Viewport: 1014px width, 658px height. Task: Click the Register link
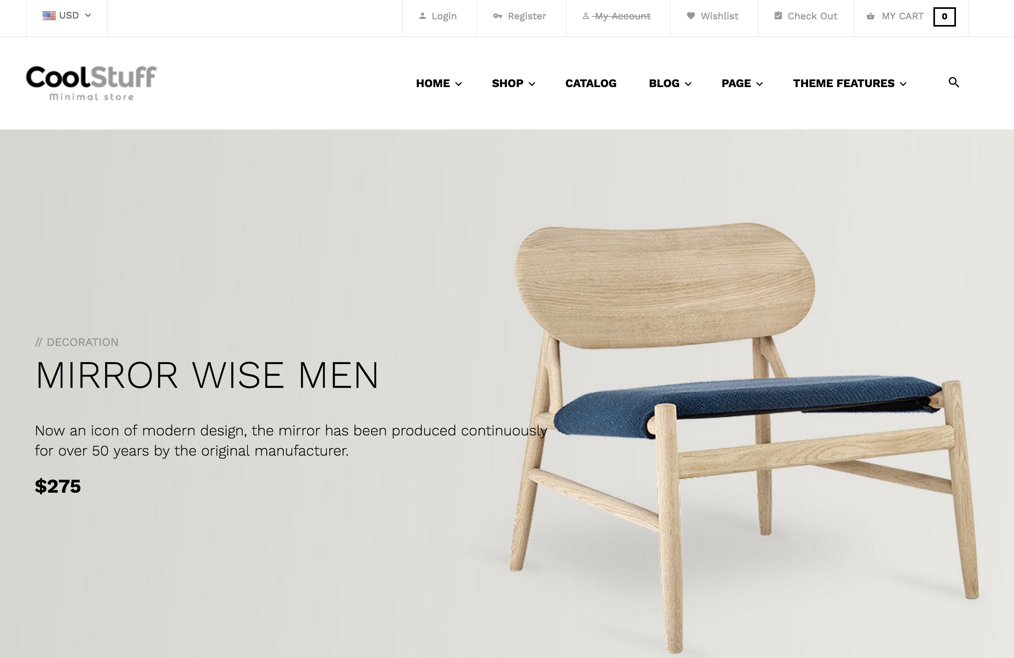pos(527,16)
